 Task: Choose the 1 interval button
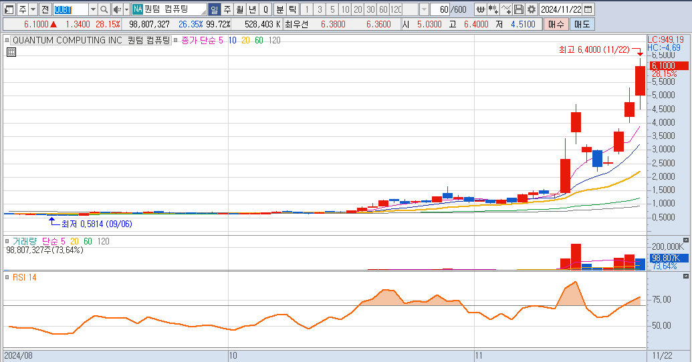pyautogui.click(x=307, y=9)
